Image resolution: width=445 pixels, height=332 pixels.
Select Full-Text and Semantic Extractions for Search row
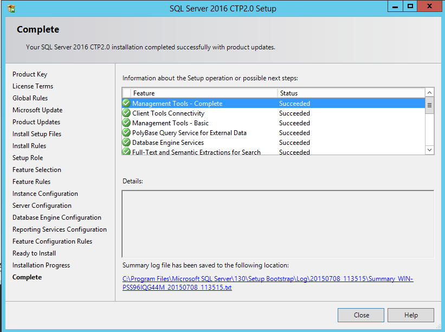click(274, 151)
